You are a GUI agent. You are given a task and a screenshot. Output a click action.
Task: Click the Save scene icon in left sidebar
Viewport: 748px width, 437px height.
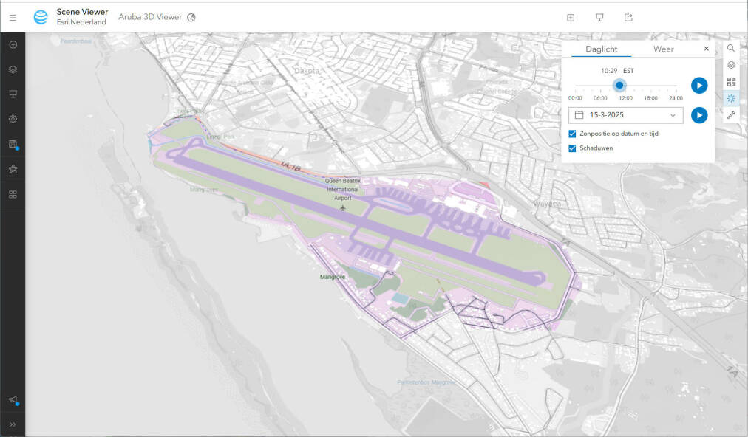[13, 144]
